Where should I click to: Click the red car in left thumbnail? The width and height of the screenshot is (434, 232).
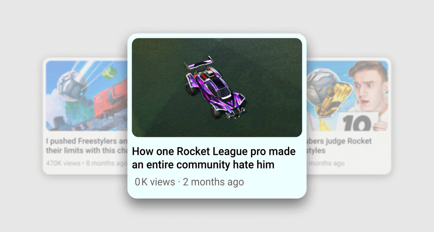(x=112, y=99)
